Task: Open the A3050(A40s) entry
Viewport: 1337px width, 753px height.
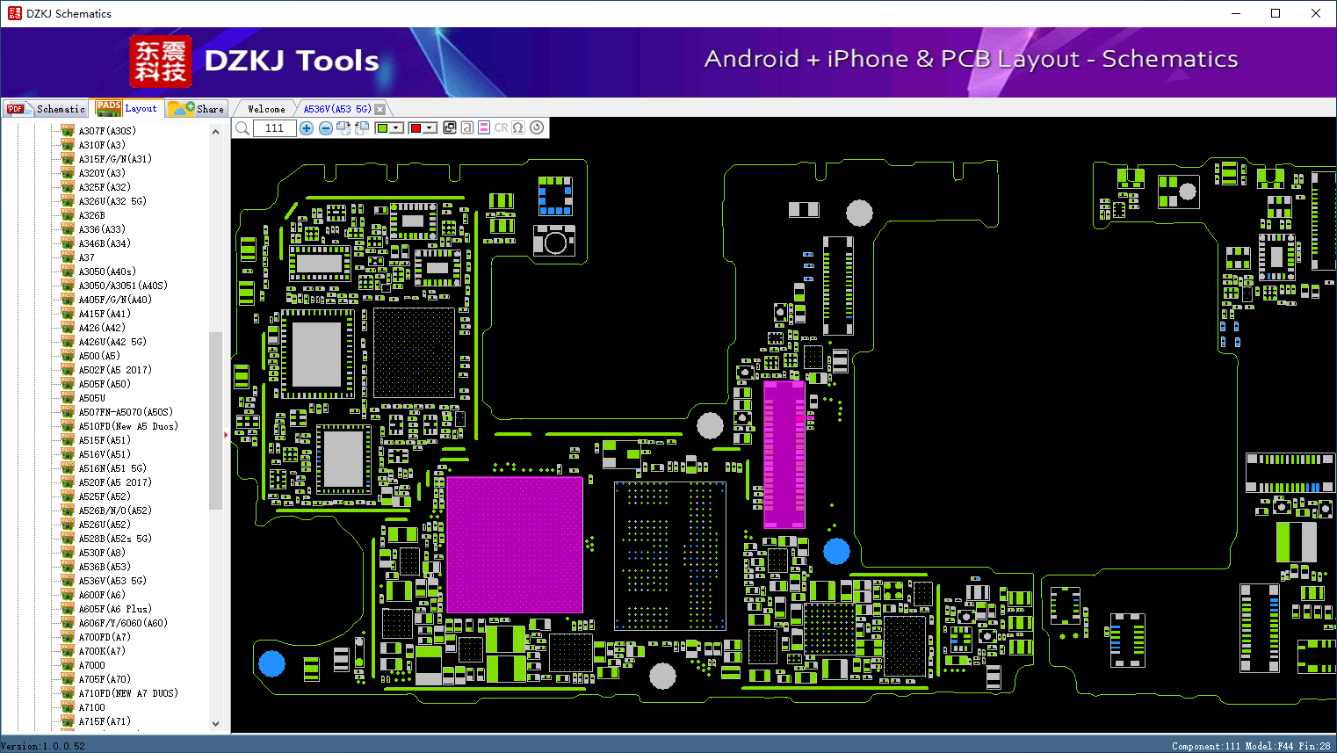Action: [x=107, y=272]
